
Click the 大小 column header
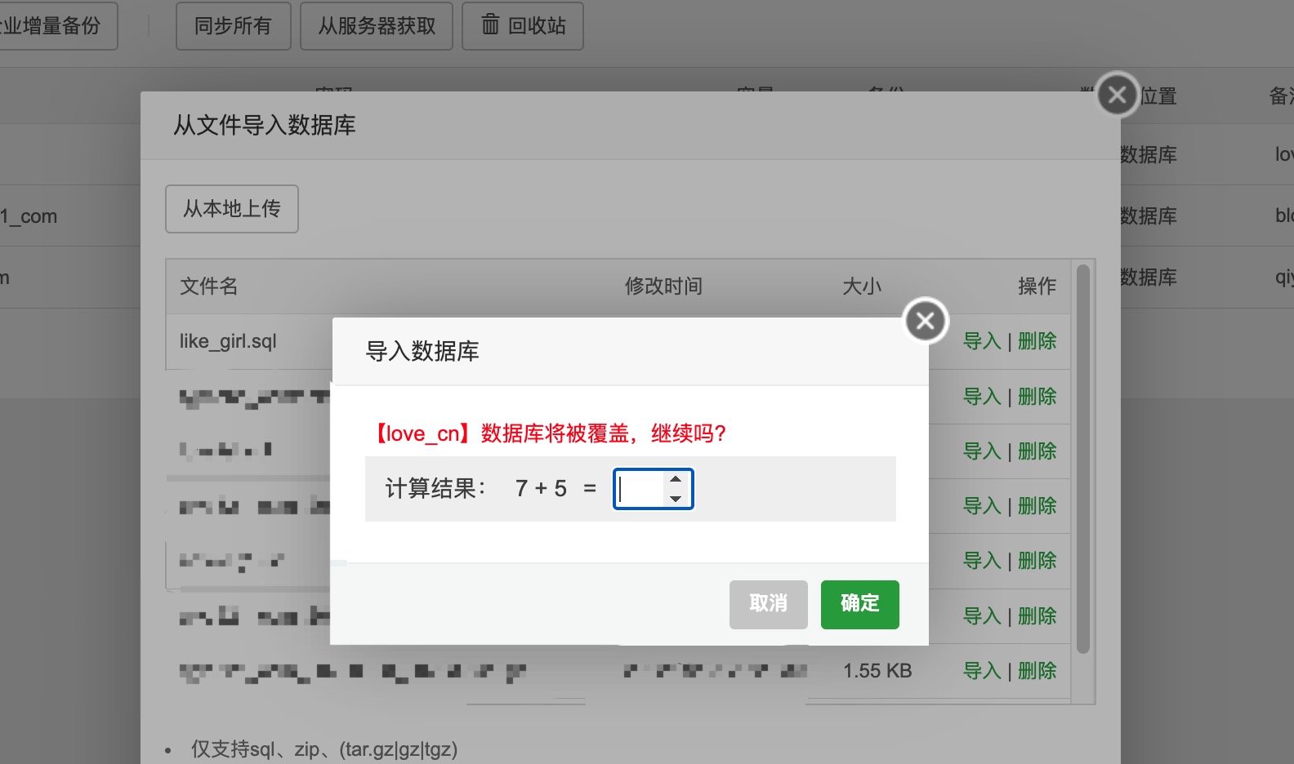862,286
